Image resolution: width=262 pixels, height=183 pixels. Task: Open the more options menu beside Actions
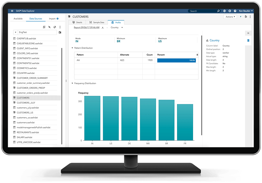click(x=250, y=17)
